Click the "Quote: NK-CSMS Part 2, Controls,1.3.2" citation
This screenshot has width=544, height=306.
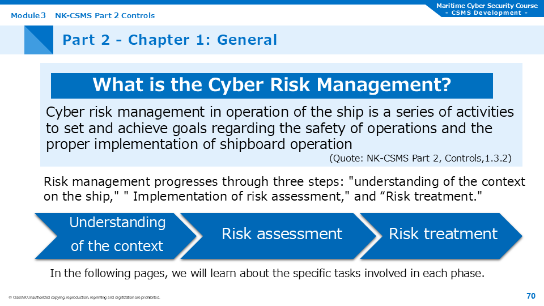[x=420, y=159]
